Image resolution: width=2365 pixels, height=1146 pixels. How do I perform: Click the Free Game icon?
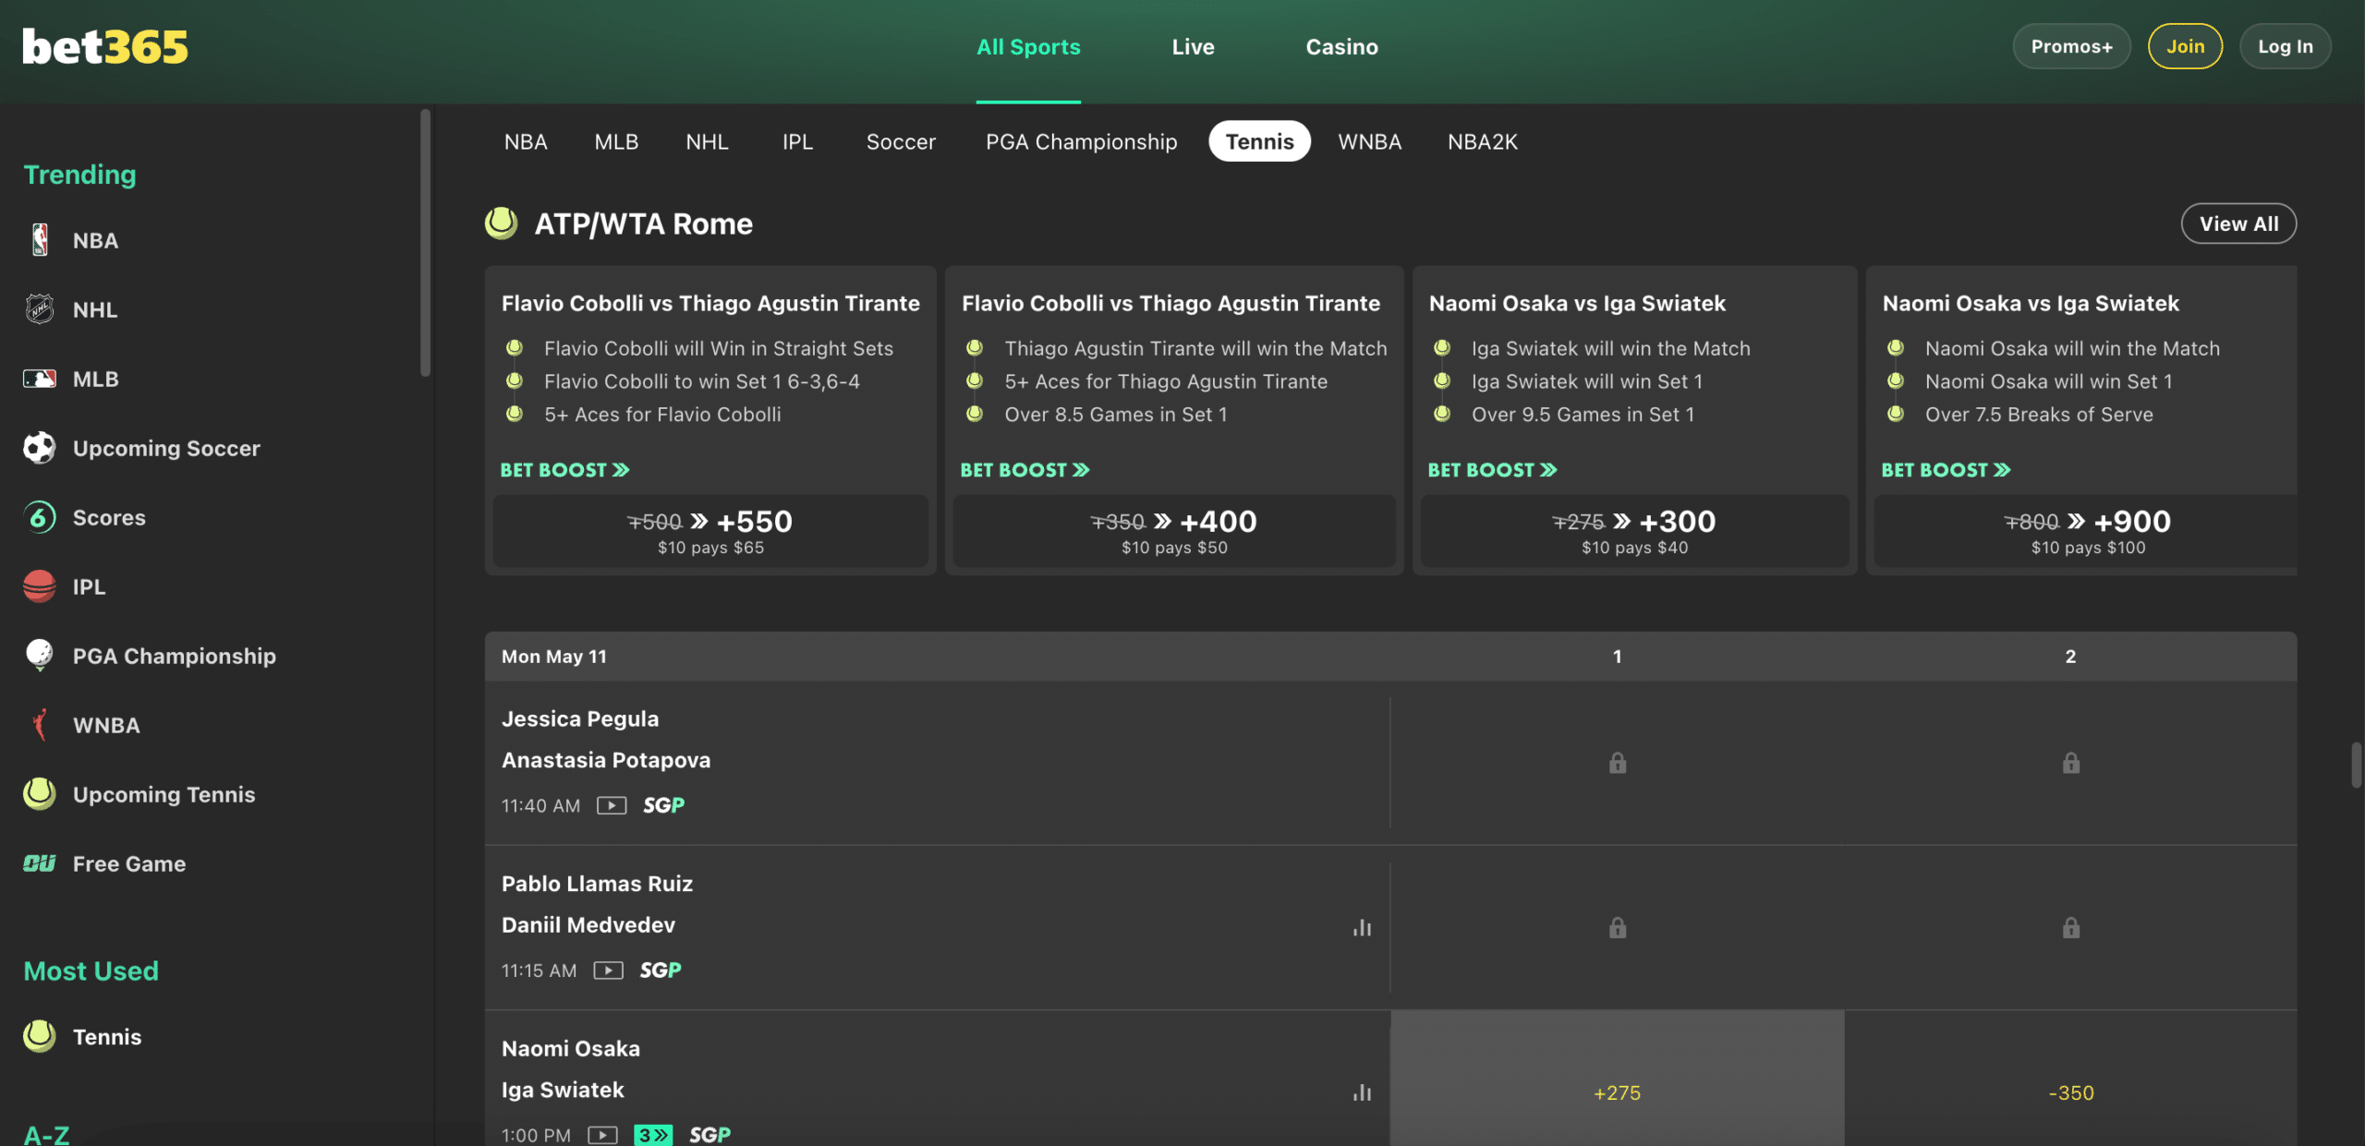tap(40, 863)
